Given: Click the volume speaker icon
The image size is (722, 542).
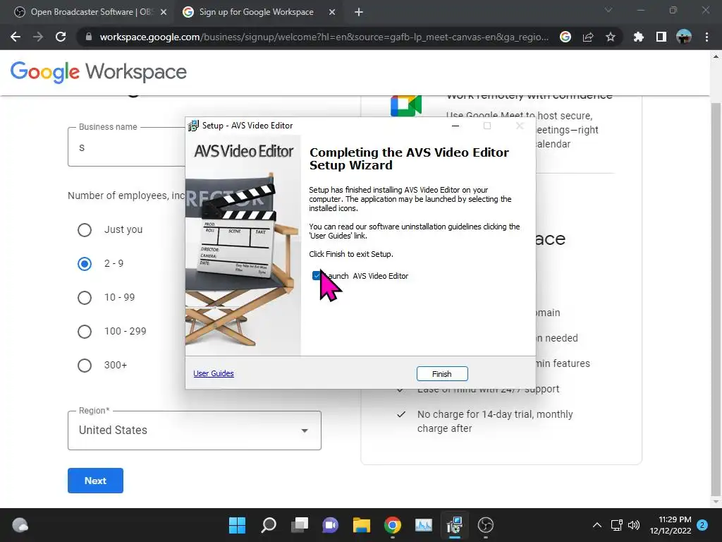Looking at the screenshot, I should click(634, 525).
